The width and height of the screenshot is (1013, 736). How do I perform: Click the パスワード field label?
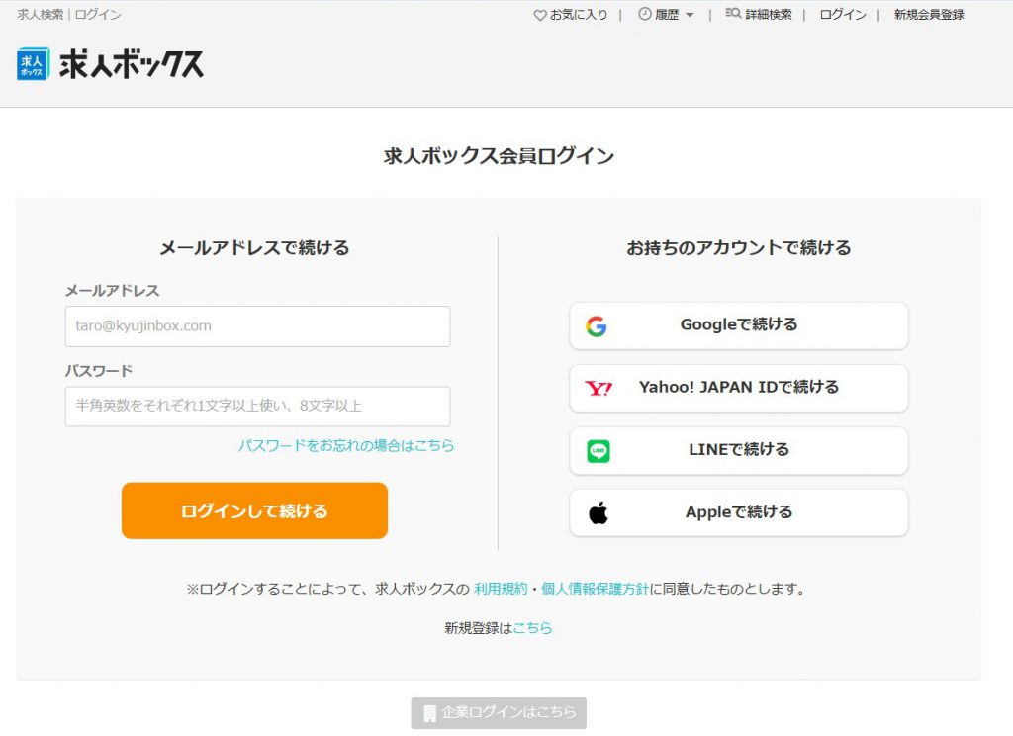[99, 371]
